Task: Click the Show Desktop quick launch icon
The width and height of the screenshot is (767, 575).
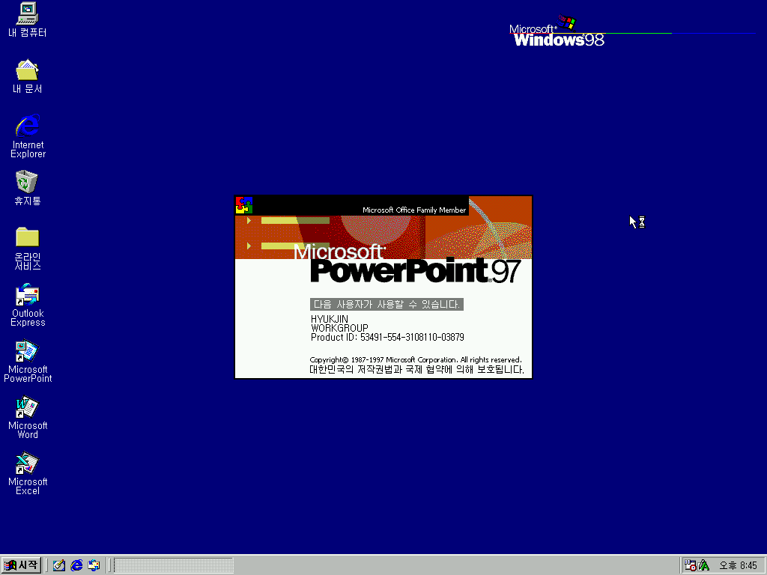Action: tap(59, 565)
